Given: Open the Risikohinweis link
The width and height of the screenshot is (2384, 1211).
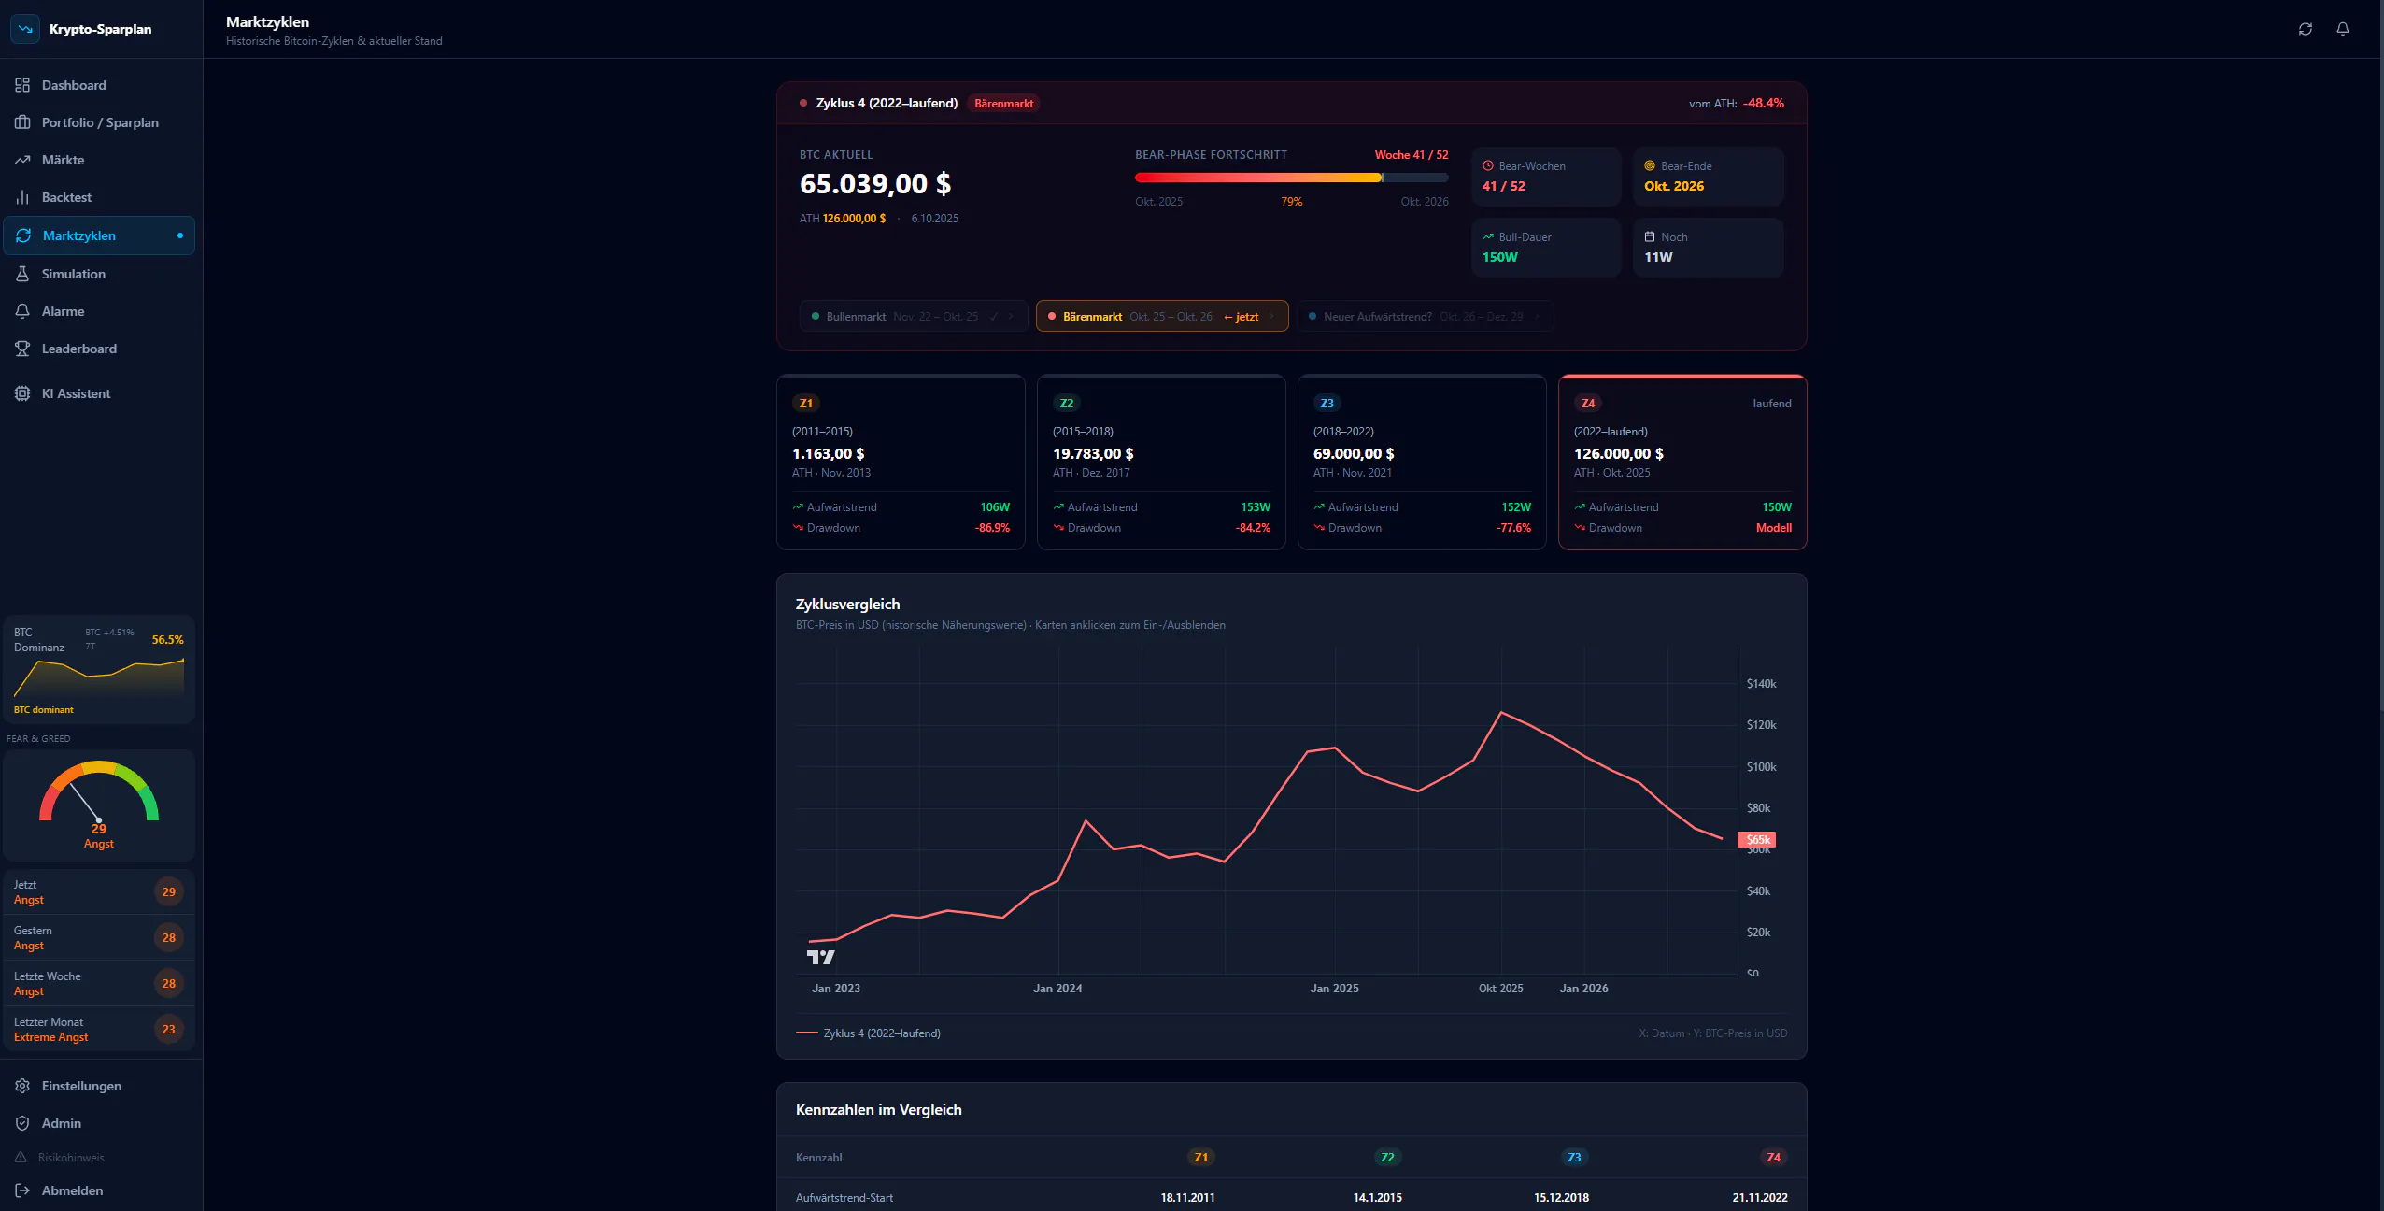Looking at the screenshot, I should pos(71,1158).
